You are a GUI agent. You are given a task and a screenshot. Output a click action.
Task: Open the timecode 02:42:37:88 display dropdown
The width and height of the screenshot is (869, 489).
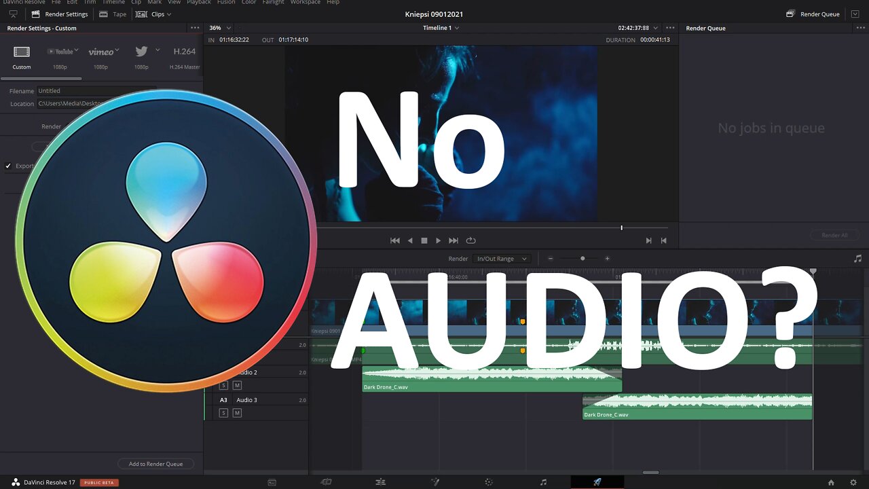637,28
